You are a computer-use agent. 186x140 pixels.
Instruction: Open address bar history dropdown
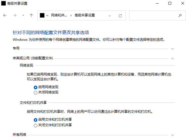tap(110, 16)
